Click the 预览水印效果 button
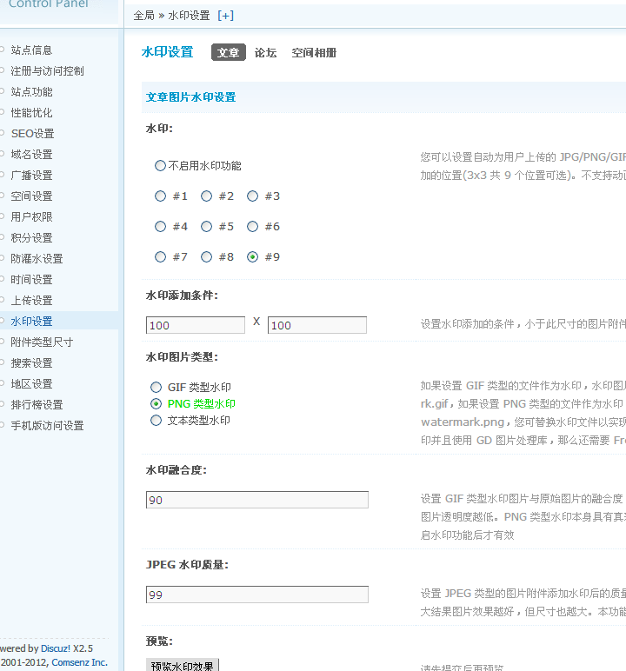This screenshot has height=671, width=626. [x=183, y=666]
